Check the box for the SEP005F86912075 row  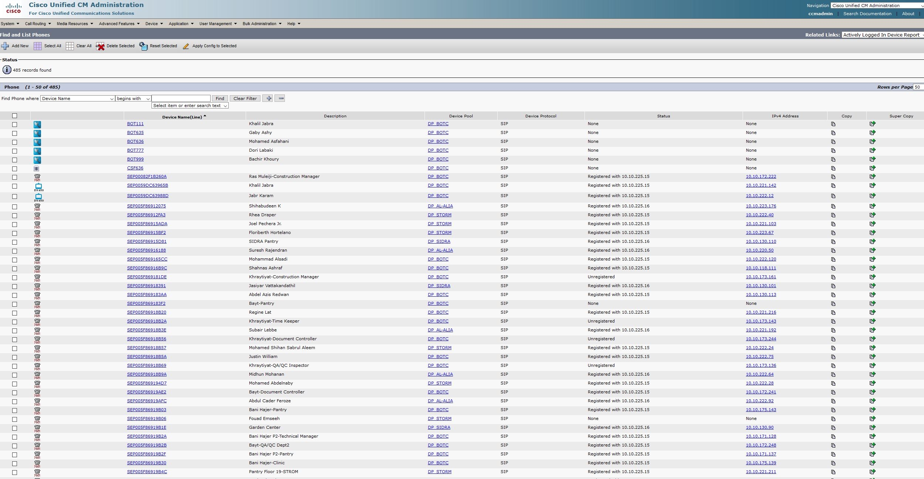tap(14, 207)
